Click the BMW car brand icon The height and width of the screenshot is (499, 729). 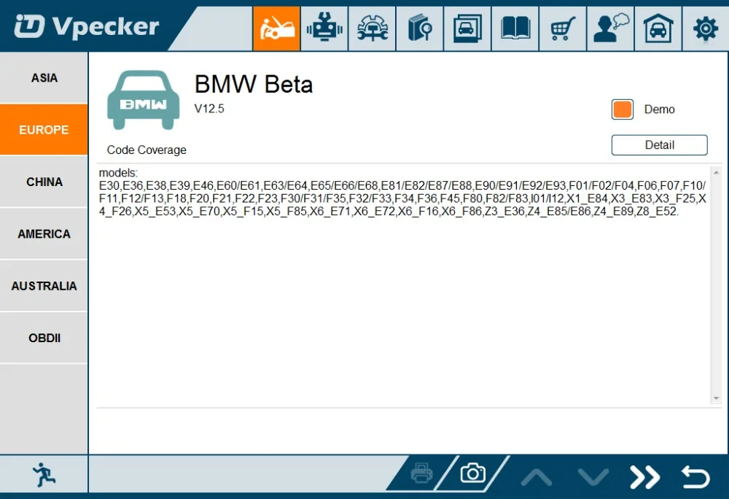point(143,100)
